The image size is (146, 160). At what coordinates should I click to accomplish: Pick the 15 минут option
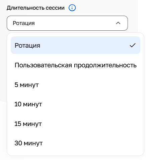[x=75, y=124]
